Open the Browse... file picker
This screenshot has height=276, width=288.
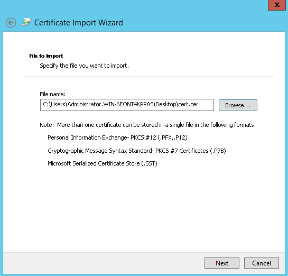[238, 105]
